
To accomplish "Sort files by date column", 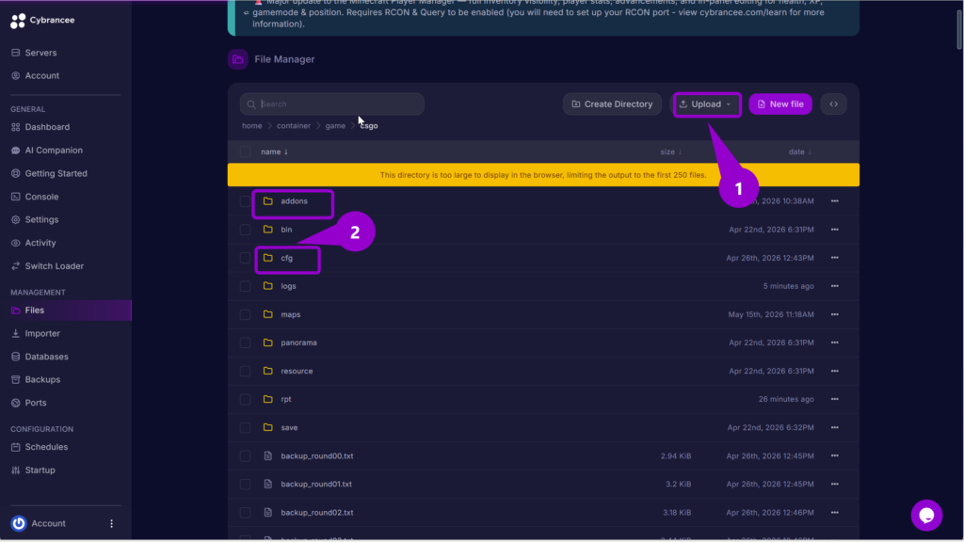I will (800, 151).
